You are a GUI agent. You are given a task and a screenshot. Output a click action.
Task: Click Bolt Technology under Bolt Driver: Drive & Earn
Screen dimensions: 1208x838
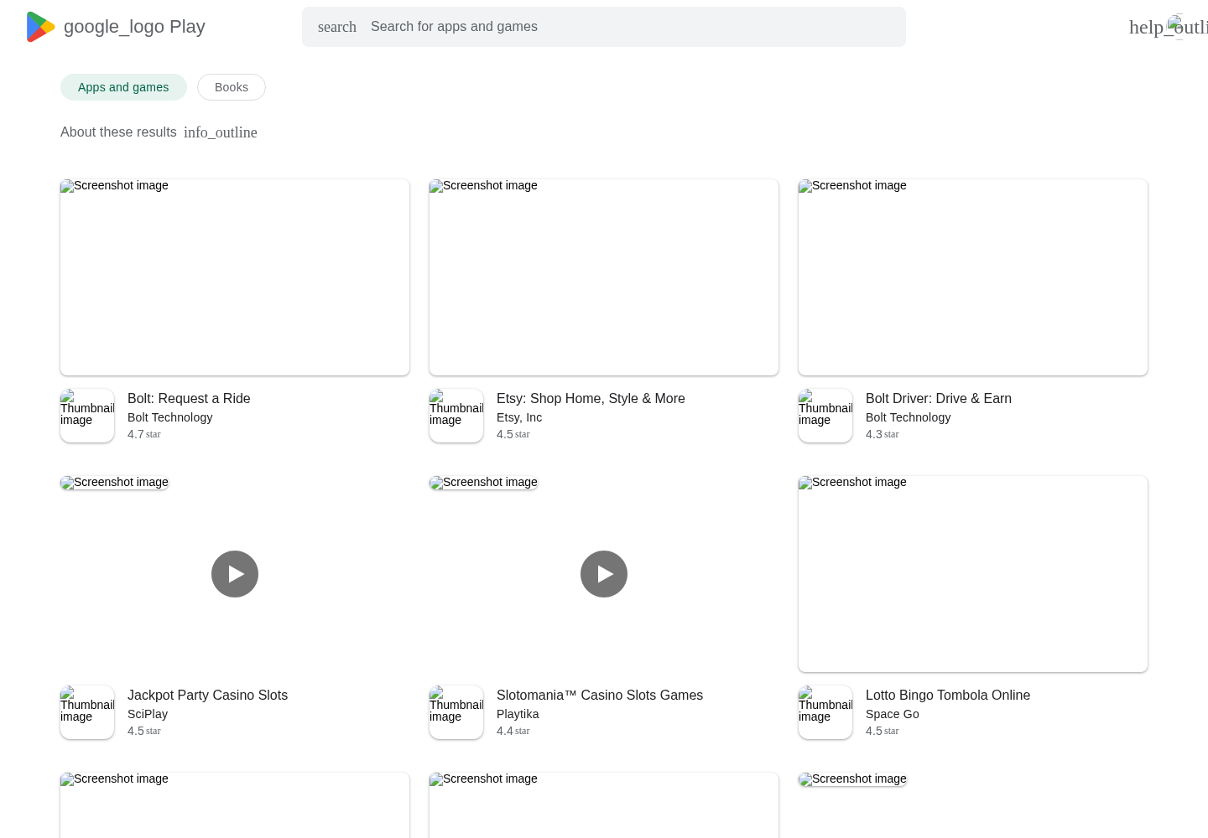click(x=909, y=417)
